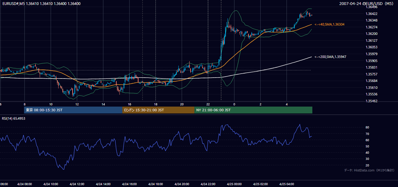Click the 4/24 16:00 time axis label
Screen dimensions: 398x187
[129, 184]
